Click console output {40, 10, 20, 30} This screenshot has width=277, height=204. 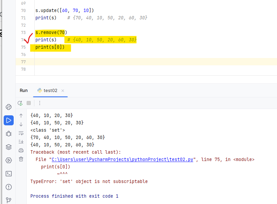[52, 115]
